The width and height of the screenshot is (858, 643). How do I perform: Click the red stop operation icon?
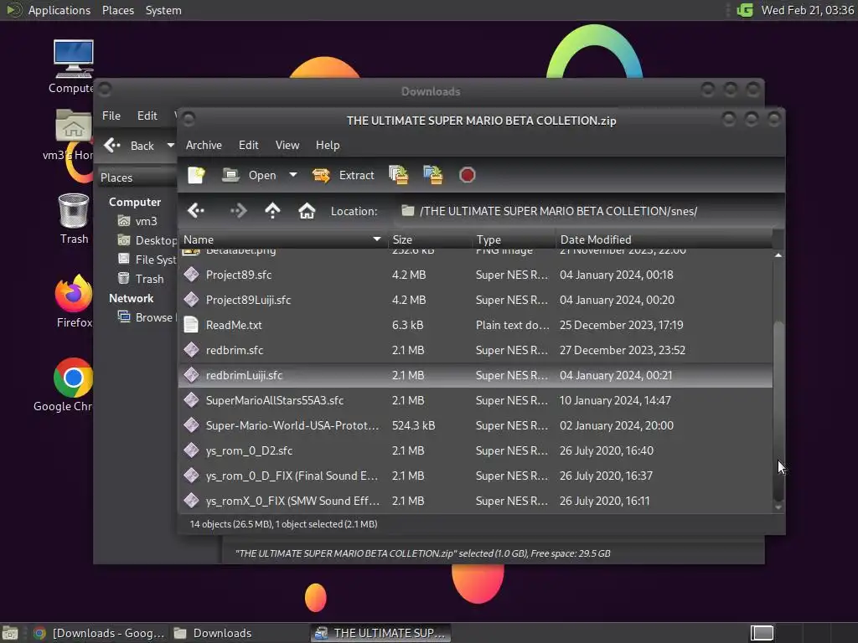[467, 175]
